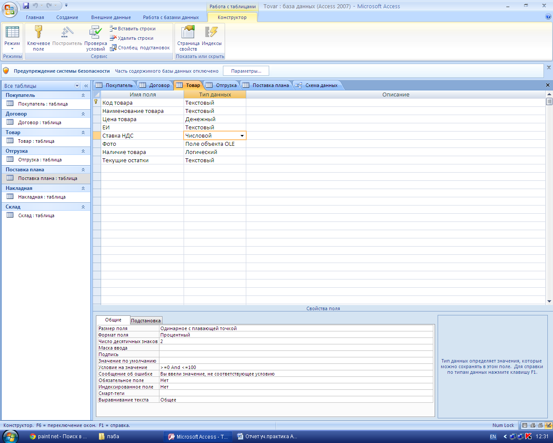Switch to Отгрузка document tab
The height and width of the screenshot is (443, 553).
pos(222,85)
